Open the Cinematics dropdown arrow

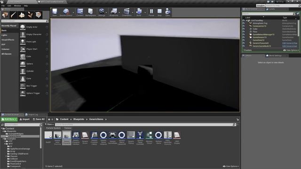133,13
